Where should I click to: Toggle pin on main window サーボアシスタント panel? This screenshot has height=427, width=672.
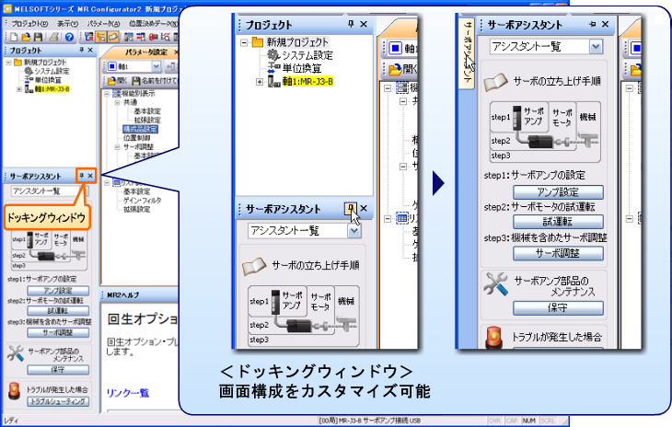coord(81,176)
